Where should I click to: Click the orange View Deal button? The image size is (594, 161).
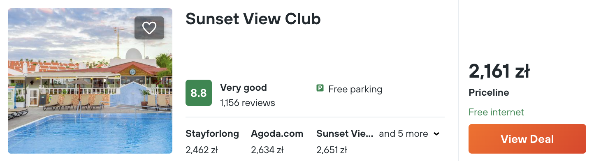527,139
